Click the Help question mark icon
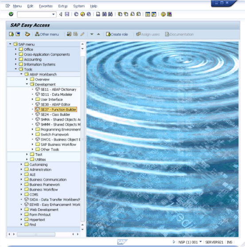Viewport: 245px width, 247px height. (163, 14)
